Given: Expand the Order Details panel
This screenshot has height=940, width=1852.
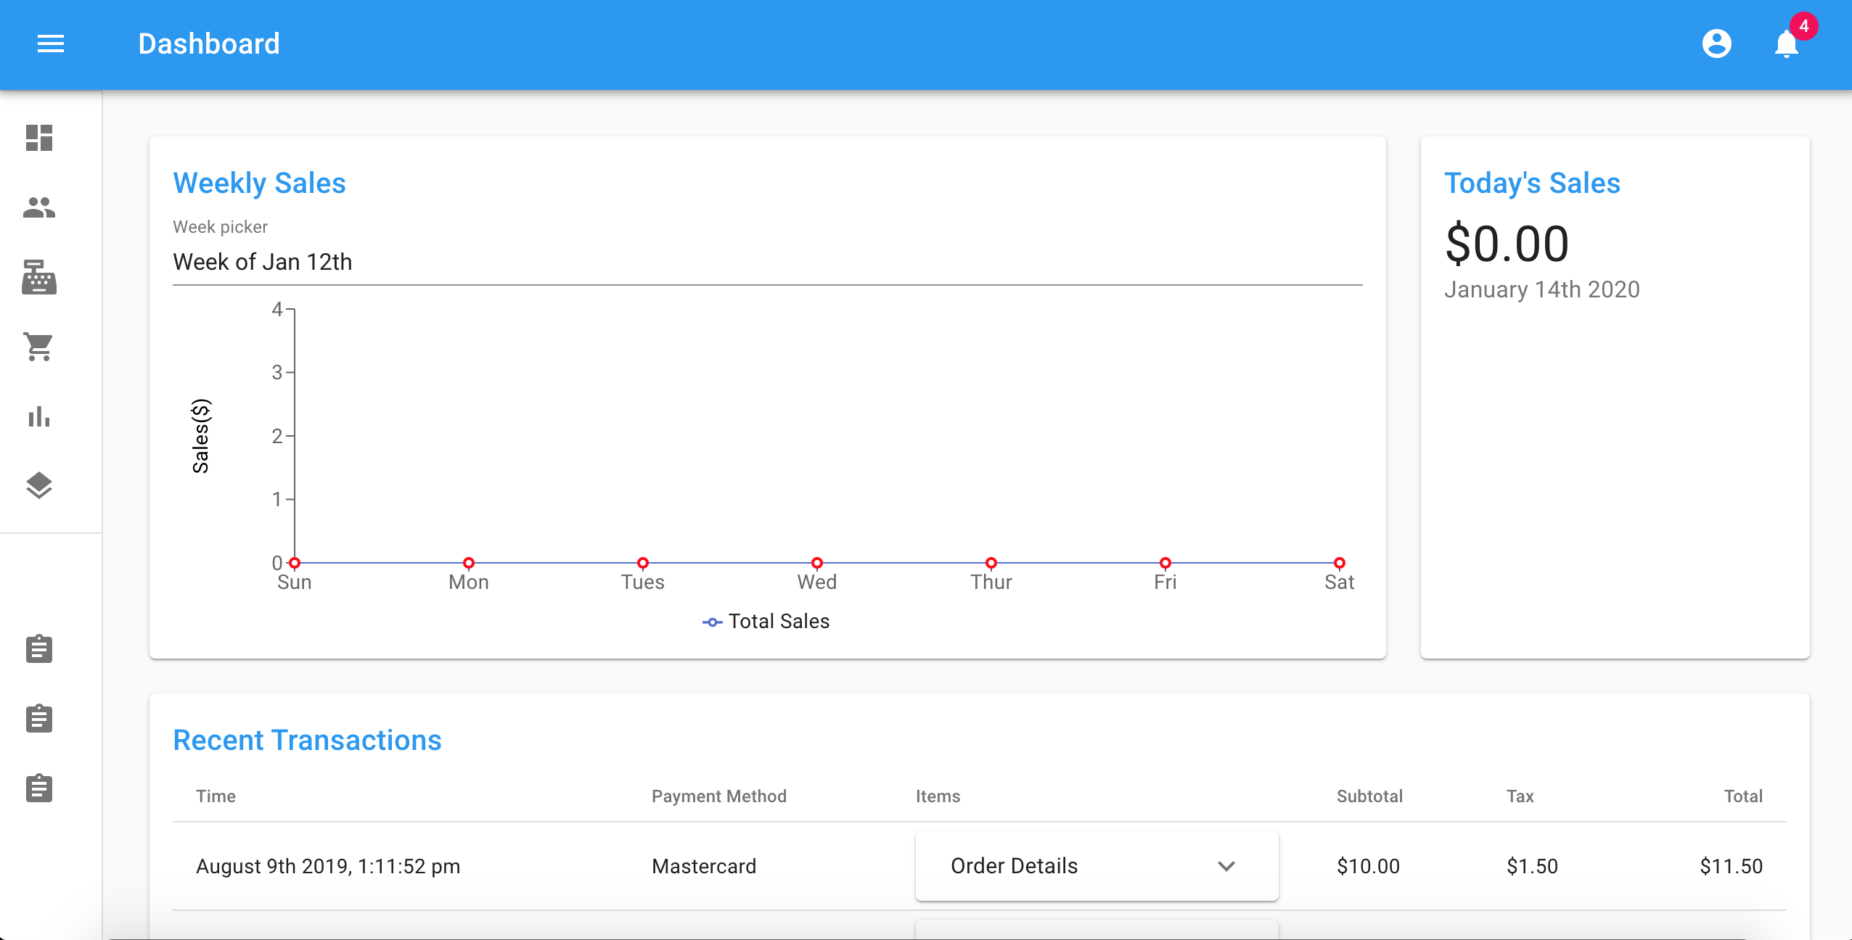Looking at the screenshot, I should 1015,866.
